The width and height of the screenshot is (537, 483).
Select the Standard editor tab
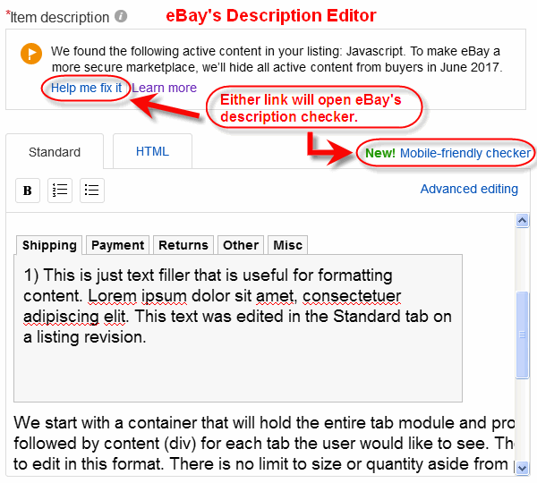pyautogui.click(x=55, y=152)
